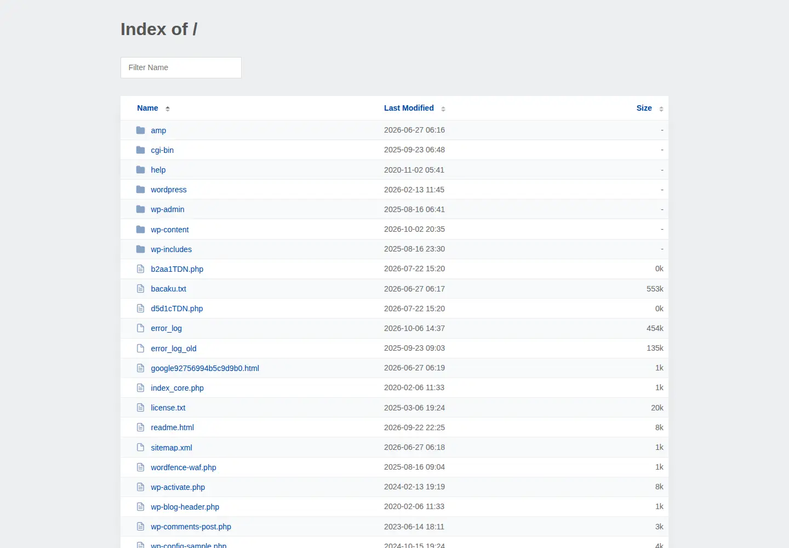This screenshot has width=789, height=548.
Task: Open the error_log_old file link
Action: coord(174,349)
